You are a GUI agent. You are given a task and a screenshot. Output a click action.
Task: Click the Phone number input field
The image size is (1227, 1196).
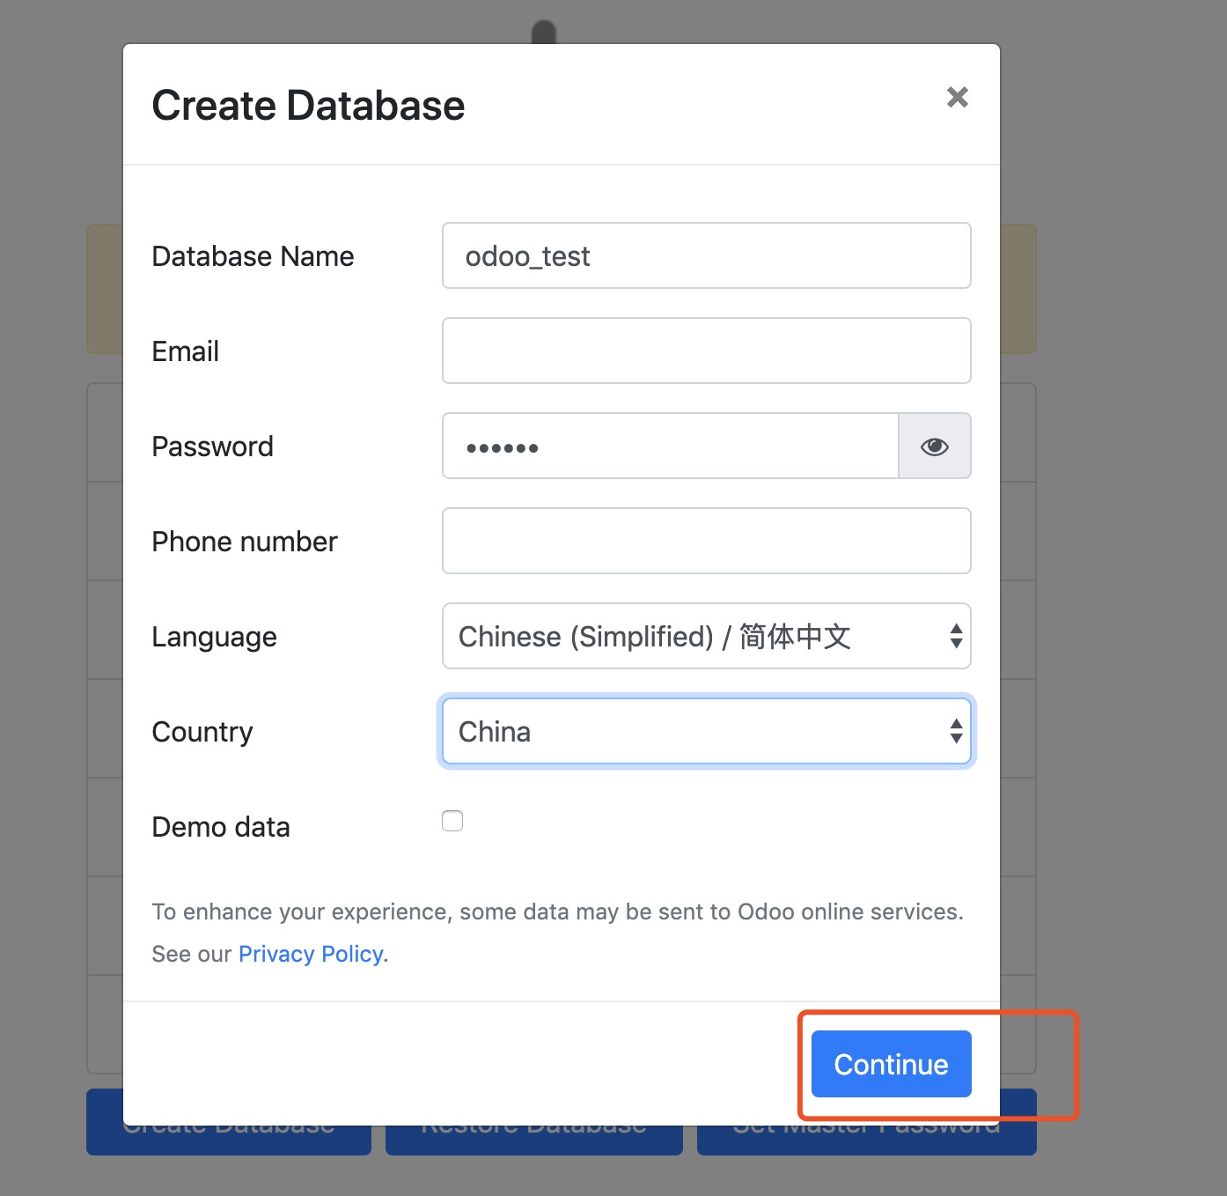pyautogui.click(x=704, y=541)
